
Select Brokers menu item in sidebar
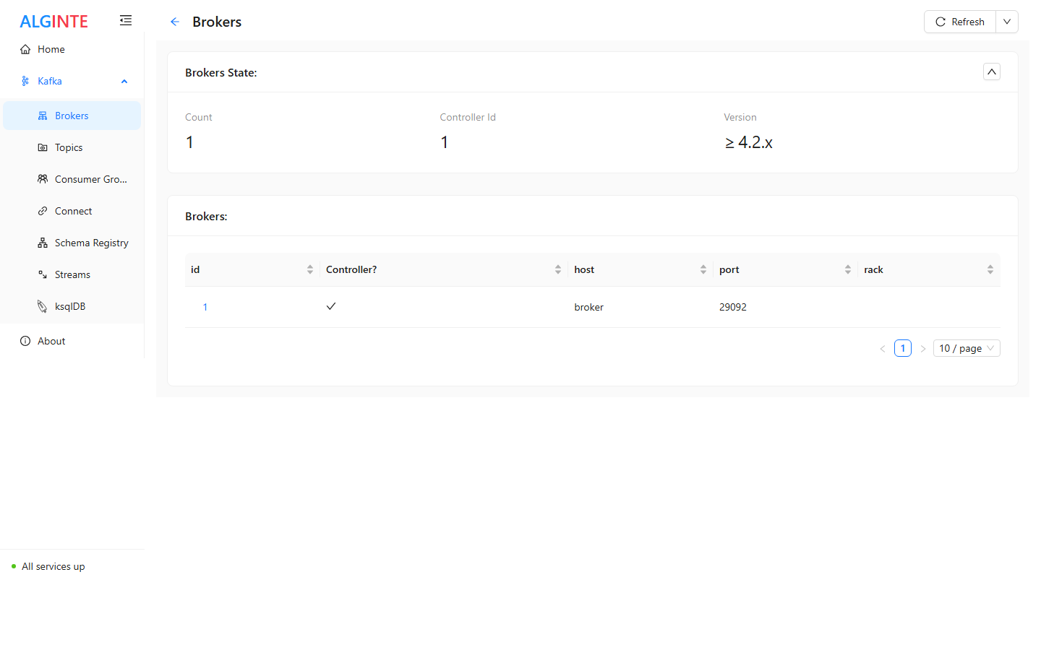(72, 116)
